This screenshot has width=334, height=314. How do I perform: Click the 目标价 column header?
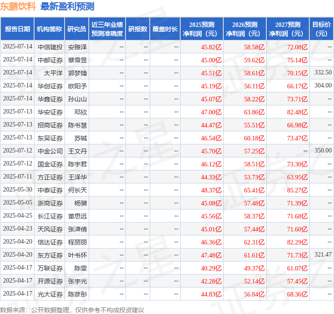pos(321,29)
